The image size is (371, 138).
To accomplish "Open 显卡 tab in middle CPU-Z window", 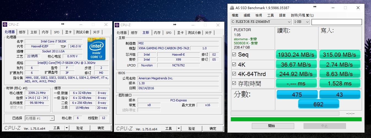I will point(180,33).
